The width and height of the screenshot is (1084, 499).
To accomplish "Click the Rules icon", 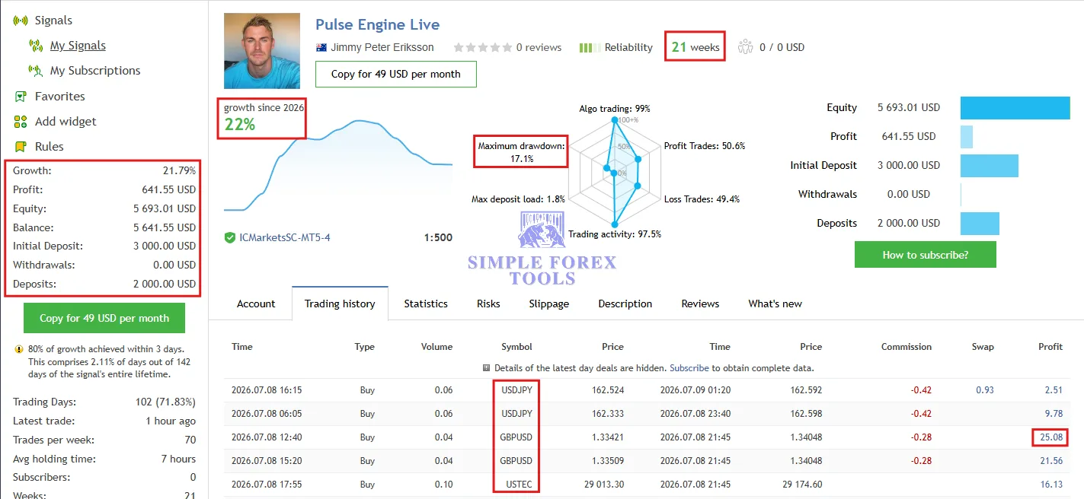I will [21, 147].
